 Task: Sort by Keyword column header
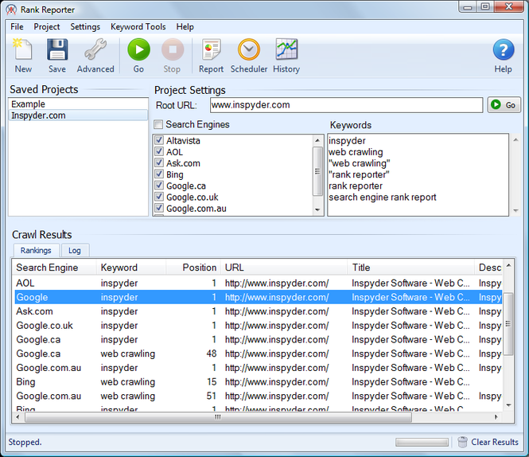131,268
